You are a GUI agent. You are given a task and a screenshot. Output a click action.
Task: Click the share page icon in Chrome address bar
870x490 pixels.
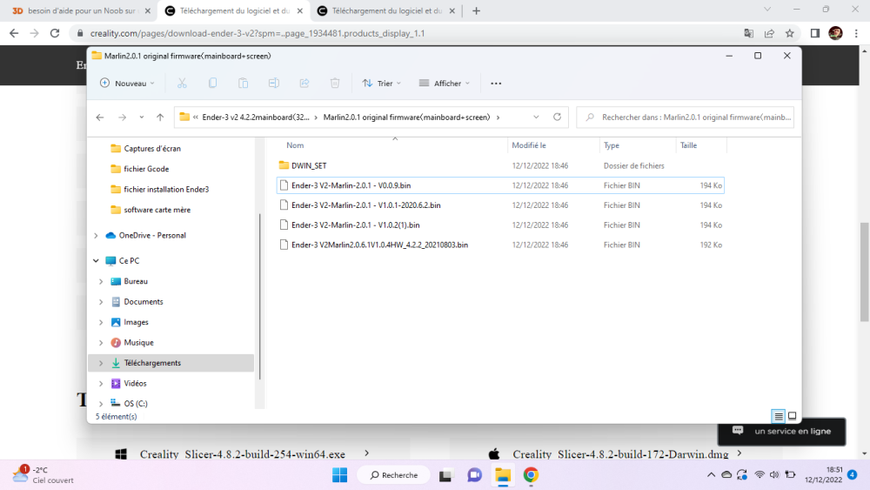tap(769, 33)
